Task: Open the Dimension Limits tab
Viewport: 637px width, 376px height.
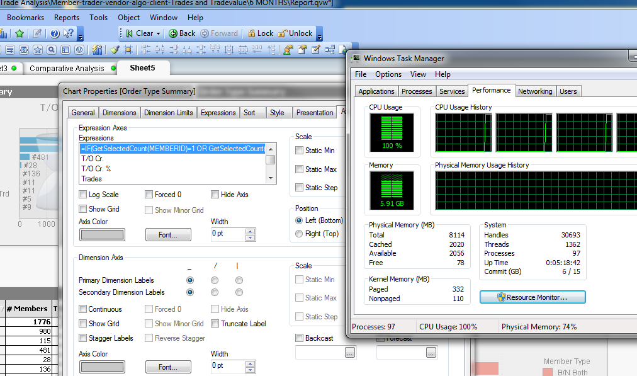Action: point(168,113)
